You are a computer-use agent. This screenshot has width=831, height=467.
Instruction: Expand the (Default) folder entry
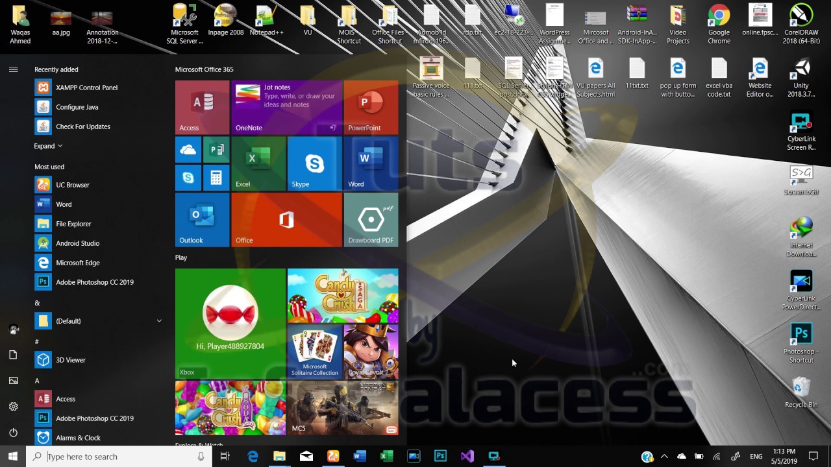tap(99, 321)
